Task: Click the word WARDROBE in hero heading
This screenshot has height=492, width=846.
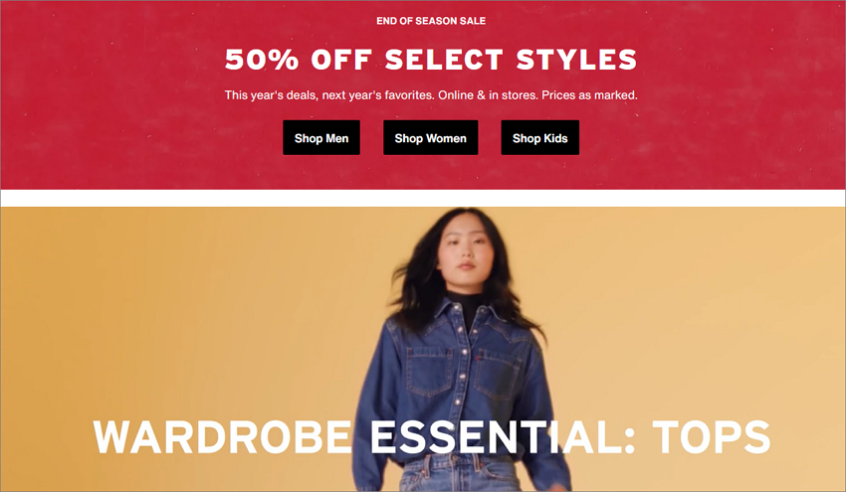Action: 223,437
